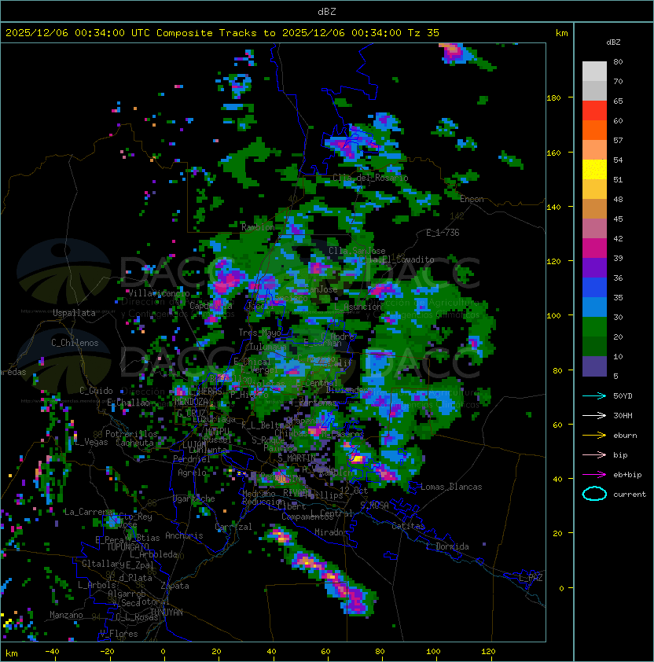This screenshot has width=654, height=662.
Task: Pick the light blue swatch between 35 and 30
Action: [594, 307]
